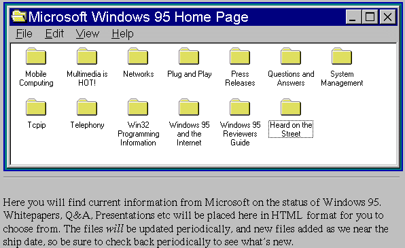Click the 'Press Releases' label text

(x=240, y=79)
